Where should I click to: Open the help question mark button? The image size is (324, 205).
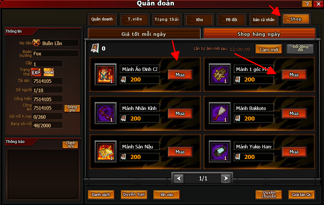coord(307,4)
